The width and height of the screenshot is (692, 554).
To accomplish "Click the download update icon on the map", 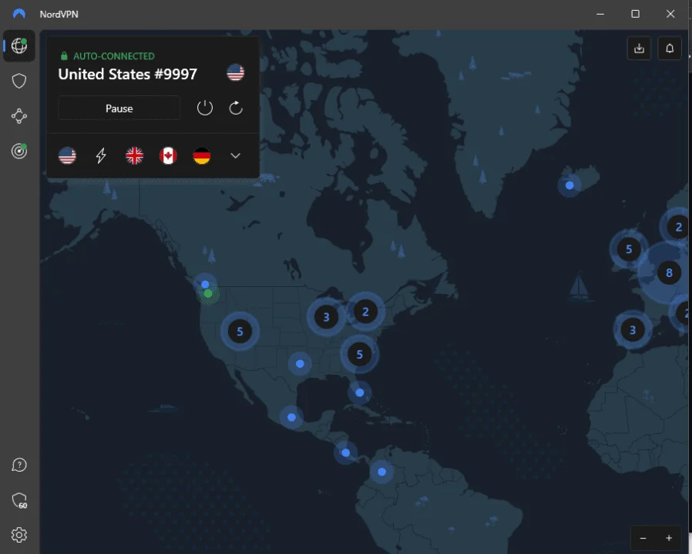I will pyautogui.click(x=639, y=48).
